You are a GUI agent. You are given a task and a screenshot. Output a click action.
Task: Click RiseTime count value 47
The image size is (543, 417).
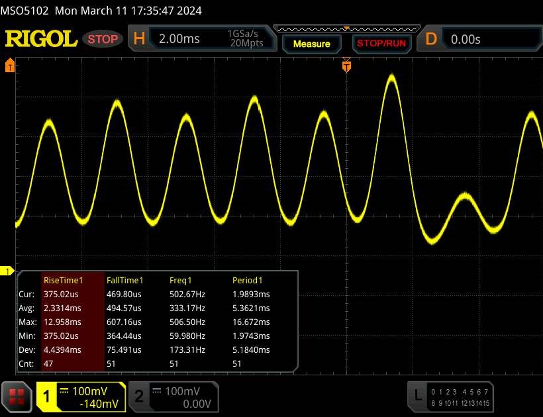pos(48,363)
